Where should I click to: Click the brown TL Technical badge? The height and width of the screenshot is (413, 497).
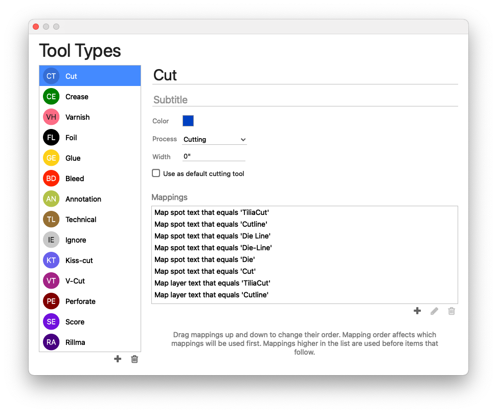point(51,219)
